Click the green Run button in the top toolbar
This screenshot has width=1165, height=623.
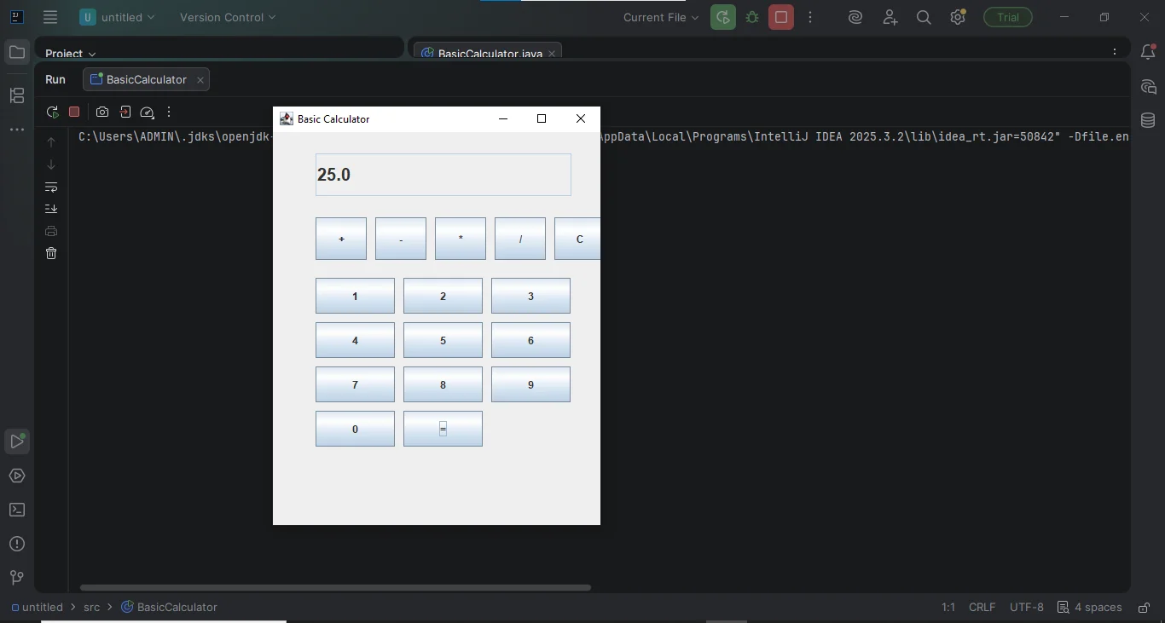[x=723, y=17]
